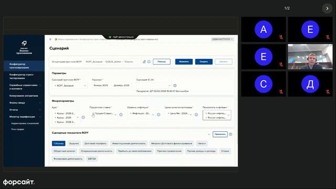Viewport: 336px width, 189px height.
Task: Click the Изменить button
Action: [184, 62]
